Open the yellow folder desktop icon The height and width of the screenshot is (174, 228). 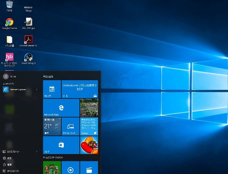[10, 40]
